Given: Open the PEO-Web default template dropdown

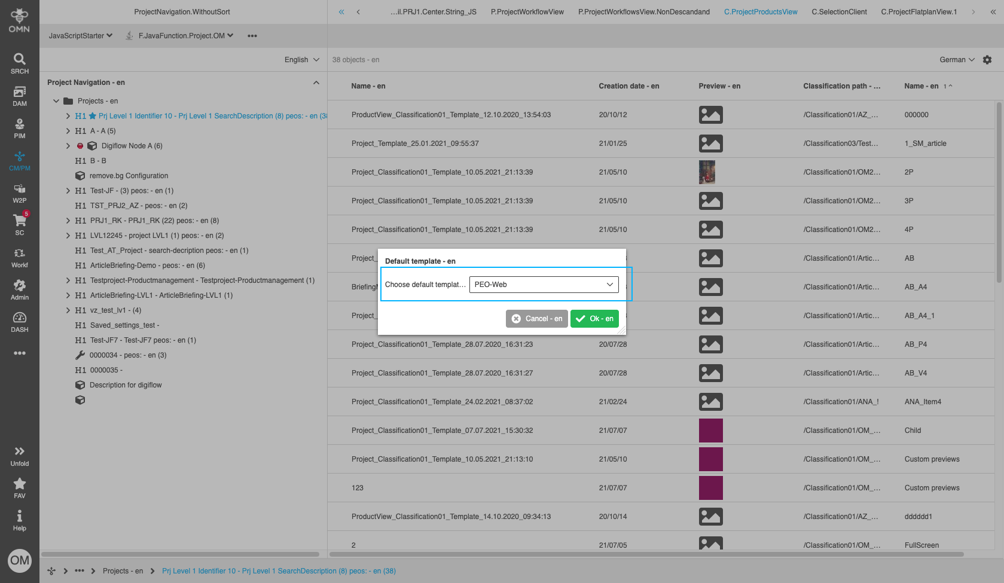Looking at the screenshot, I should point(544,285).
